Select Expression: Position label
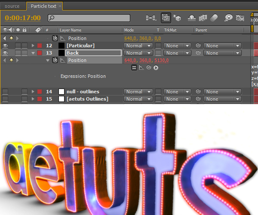 (83, 76)
